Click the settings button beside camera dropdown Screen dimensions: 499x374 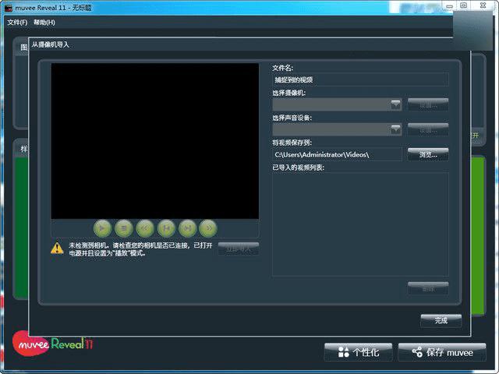click(x=428, y=104)
